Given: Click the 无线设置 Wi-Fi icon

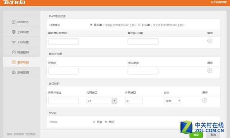Looking at the screenshot, I should click(x=14, y=42).
